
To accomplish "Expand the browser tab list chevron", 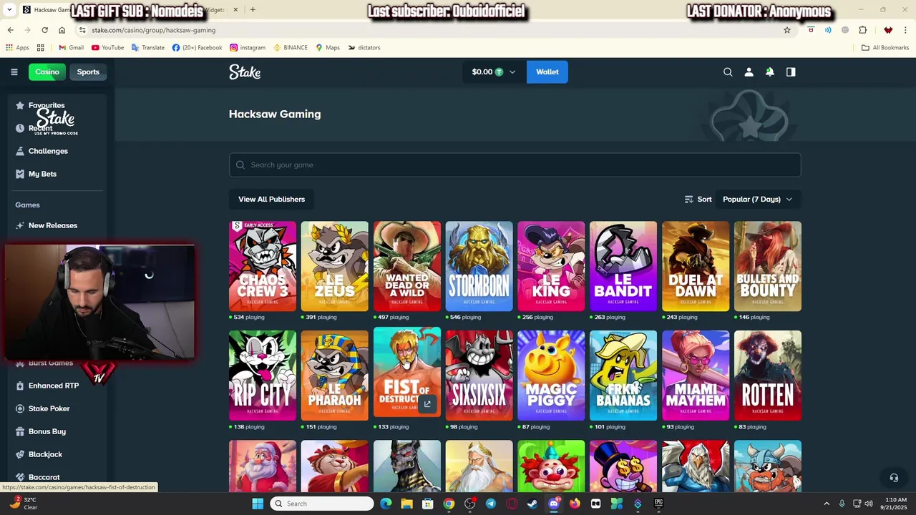I will click(x=9, y=9).
